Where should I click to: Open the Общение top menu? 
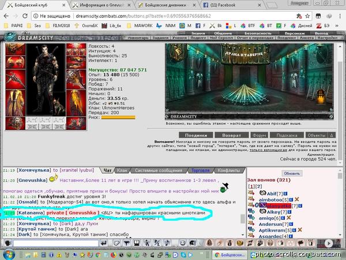point(223,33)
